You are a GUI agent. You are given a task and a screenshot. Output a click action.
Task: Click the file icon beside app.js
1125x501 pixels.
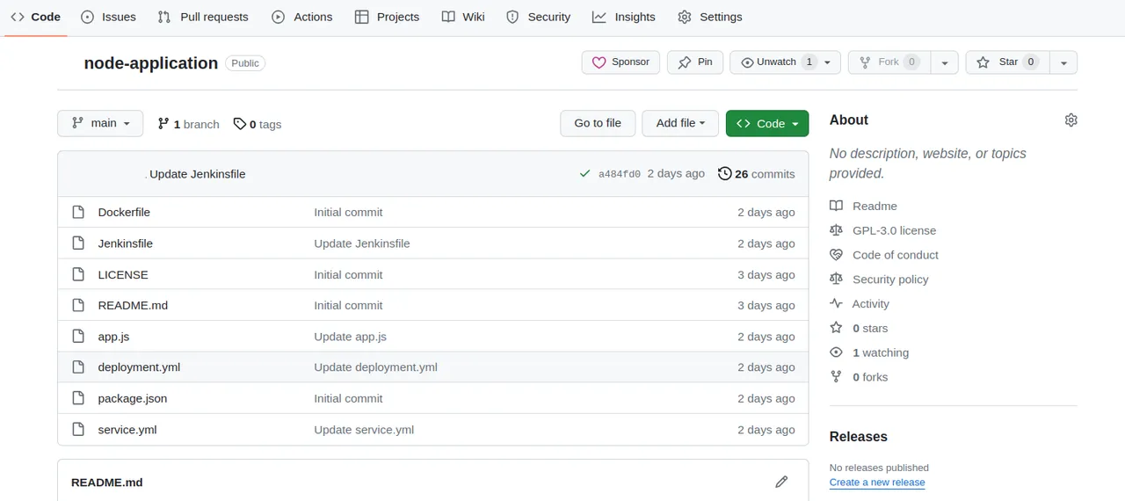pyautogui.click(x=79, y=337)
